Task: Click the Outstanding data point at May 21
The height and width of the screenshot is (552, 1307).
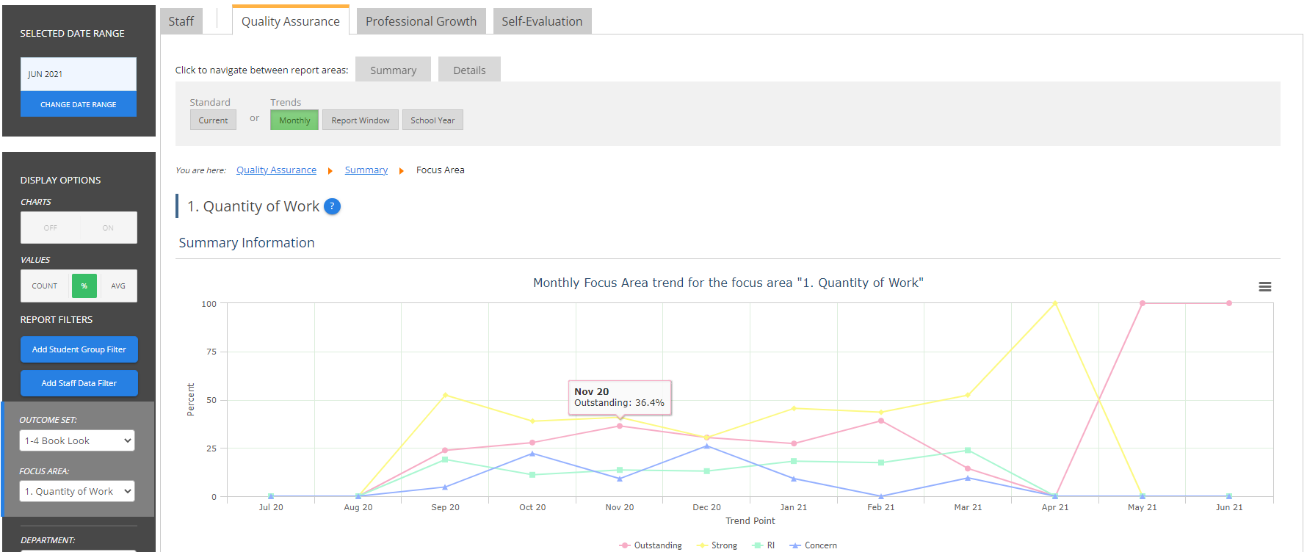Action: (x=1142, y=303)
